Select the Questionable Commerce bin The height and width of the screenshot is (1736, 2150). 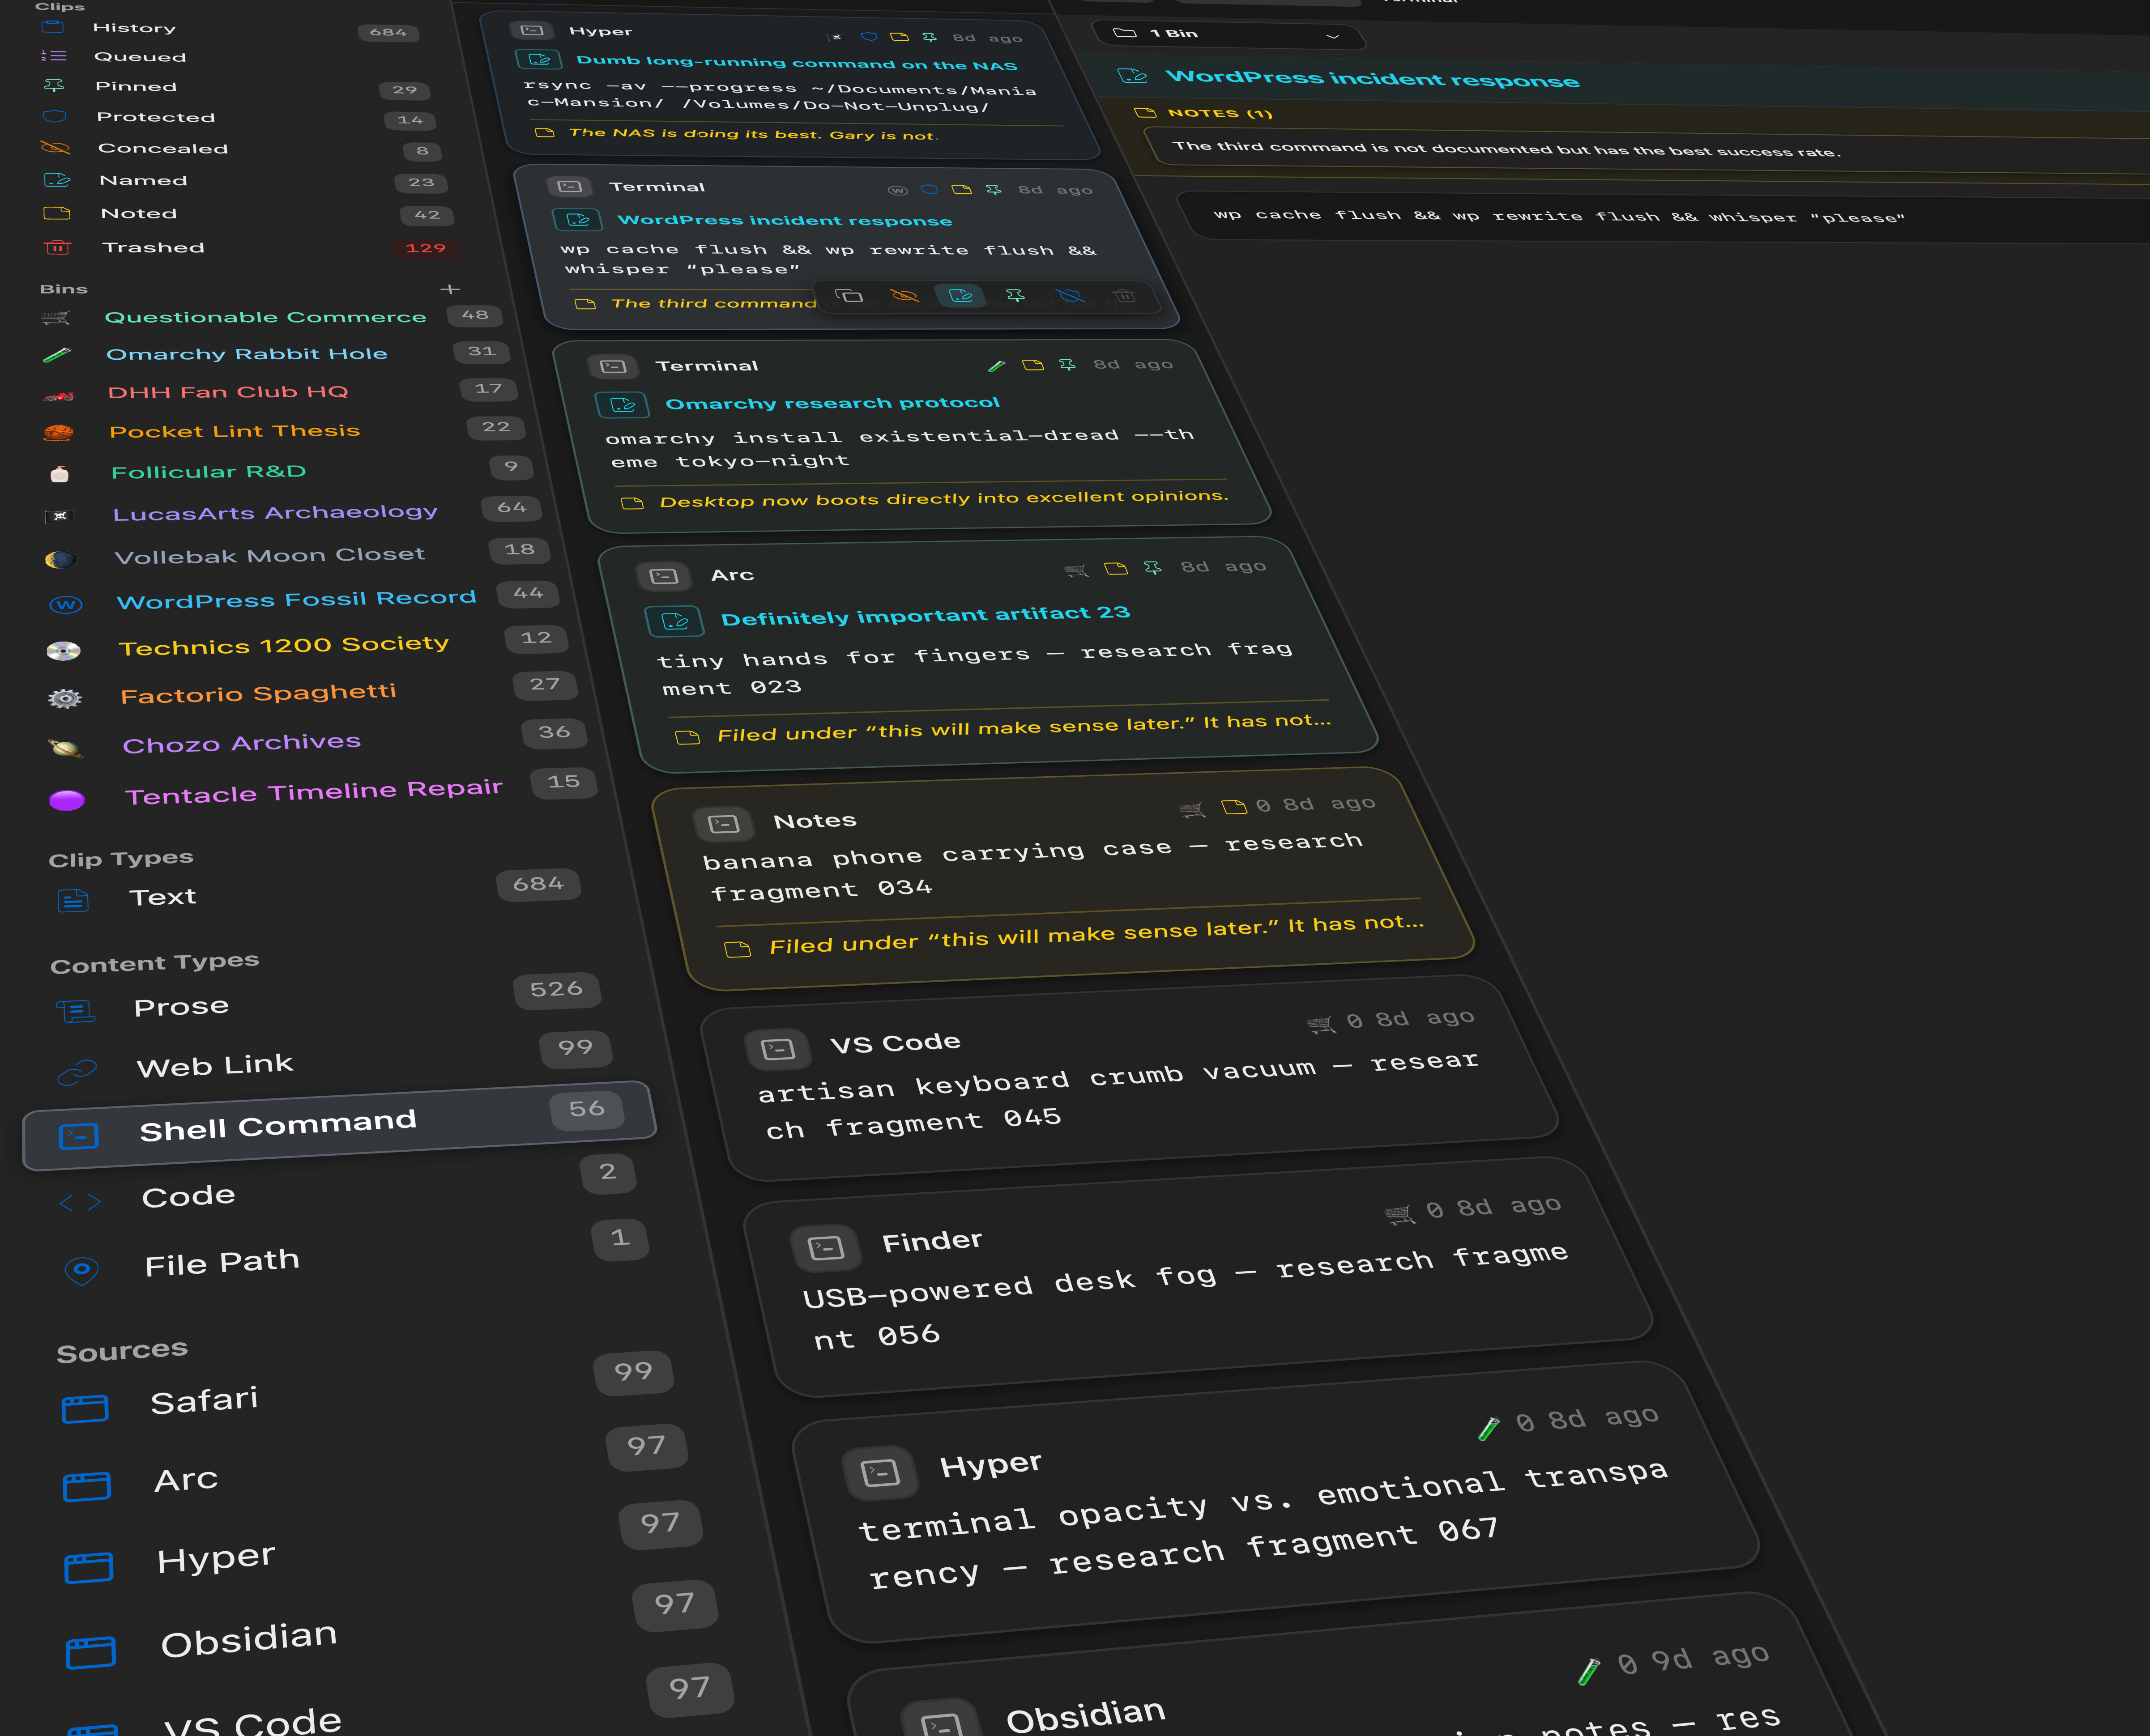pos(265,317)
